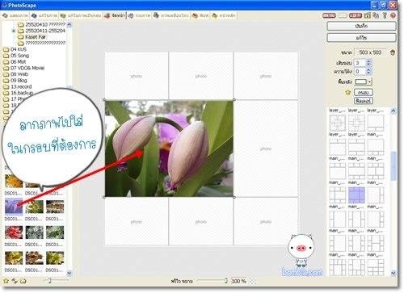Viewport: 404px width, 293px height.
Task: Click the Edit button below Save
Action: click(x=361, y=38)
